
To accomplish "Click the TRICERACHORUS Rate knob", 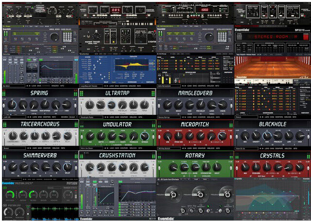I will 24,136.
